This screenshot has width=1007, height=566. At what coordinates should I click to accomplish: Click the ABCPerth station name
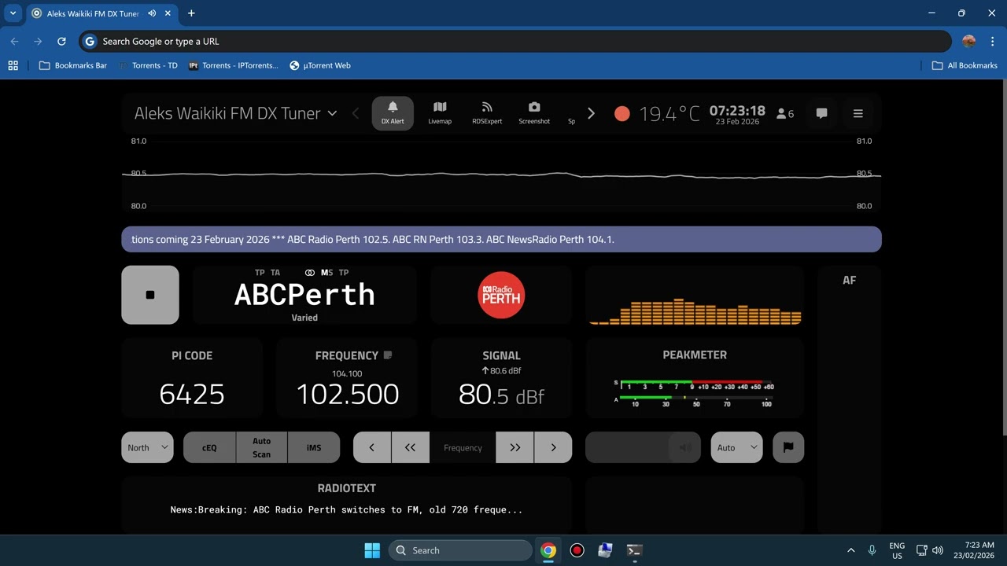click(304, 295)
